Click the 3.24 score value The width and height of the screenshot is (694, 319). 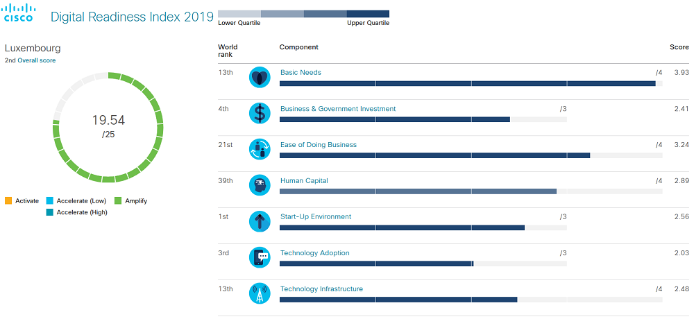pyautogui.click(x=682, y=145)
